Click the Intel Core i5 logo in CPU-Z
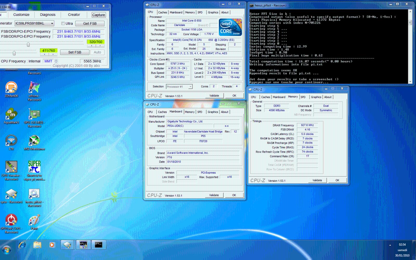The image size is (416, 260). point(230,27)
